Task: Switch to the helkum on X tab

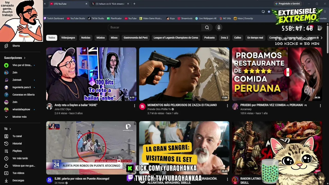Action: click(110, 4)
